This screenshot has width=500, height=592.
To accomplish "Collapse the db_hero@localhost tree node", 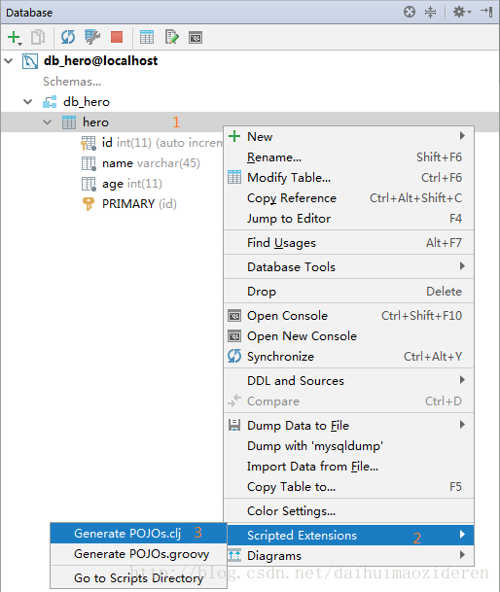I will pos(9,60).
